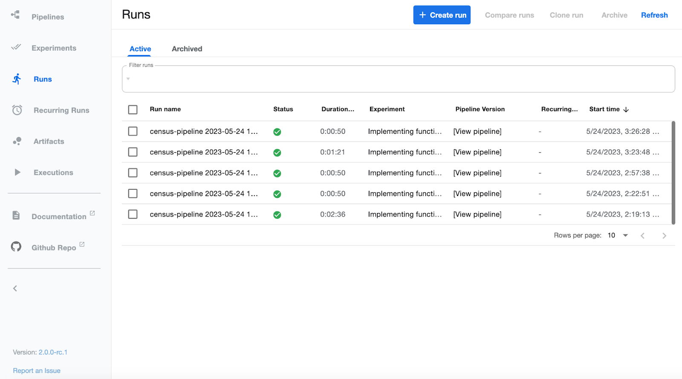This screenshot has height=379, width=682.
Task: Click the runs table vertical scrollbar
Action: click(673, 173)
